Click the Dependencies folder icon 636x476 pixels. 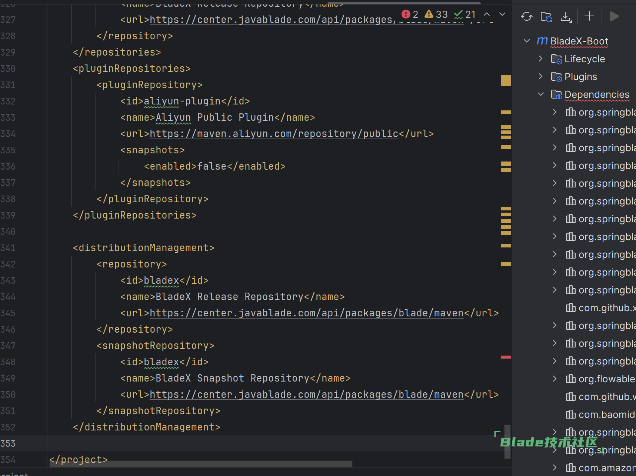coord(557,94)
